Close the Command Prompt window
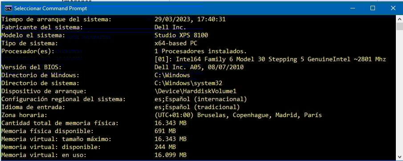403x161 pixels. click(393, 8)
